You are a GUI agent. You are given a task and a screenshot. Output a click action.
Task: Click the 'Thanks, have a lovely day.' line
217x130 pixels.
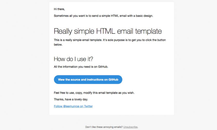click(x=72, y=99)
